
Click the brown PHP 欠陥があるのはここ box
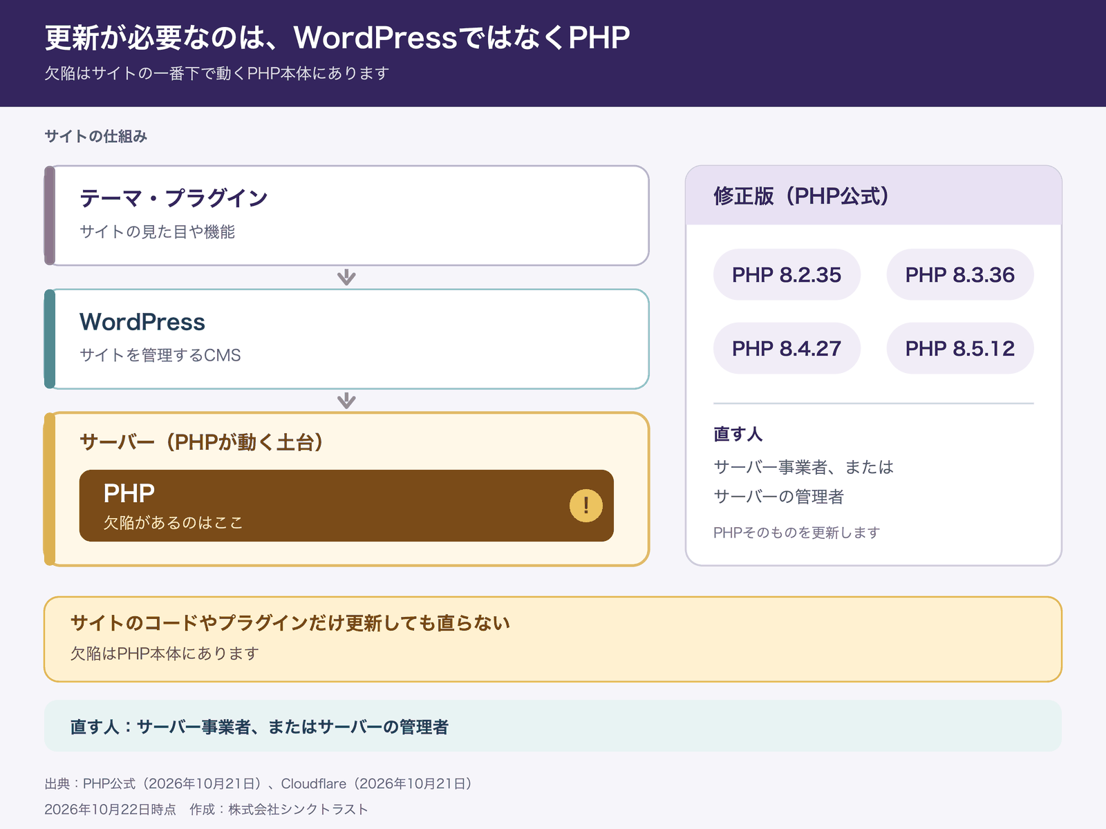pyautogui.click(x=346, y=506)
